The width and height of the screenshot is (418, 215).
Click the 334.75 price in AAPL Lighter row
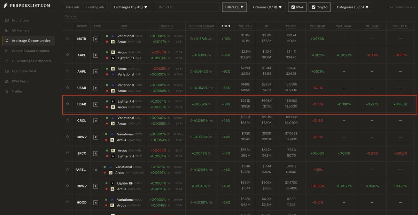coord(291,58)
